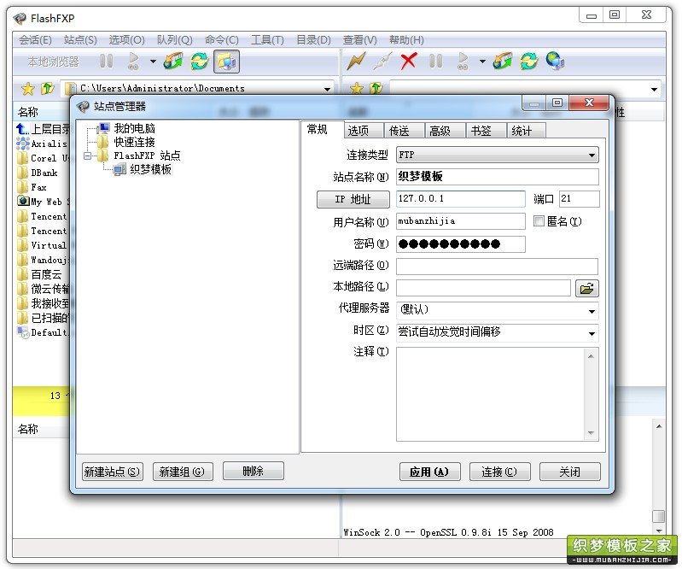Click the left pane transfer queue icon

click(133, 61)
